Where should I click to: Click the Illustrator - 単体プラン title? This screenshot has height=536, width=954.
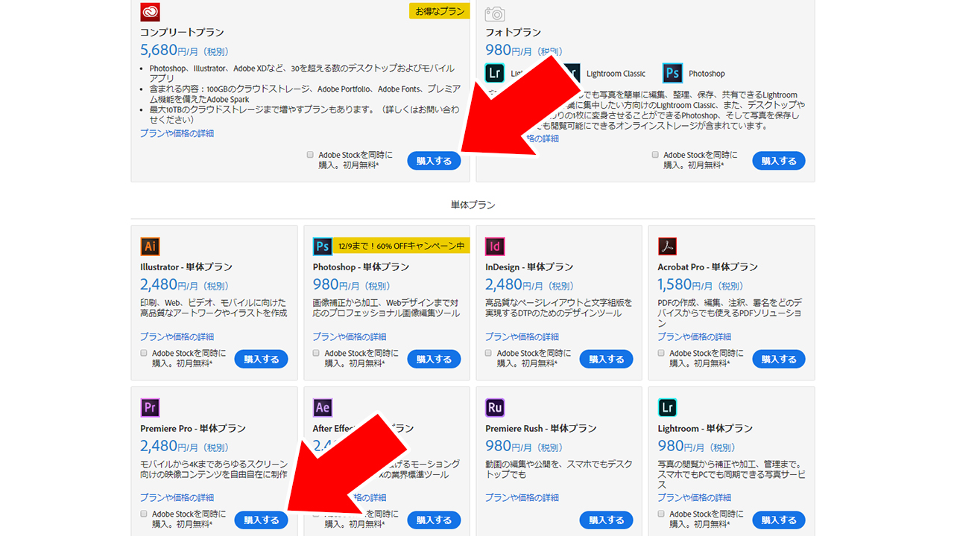(x=186, y=267)
